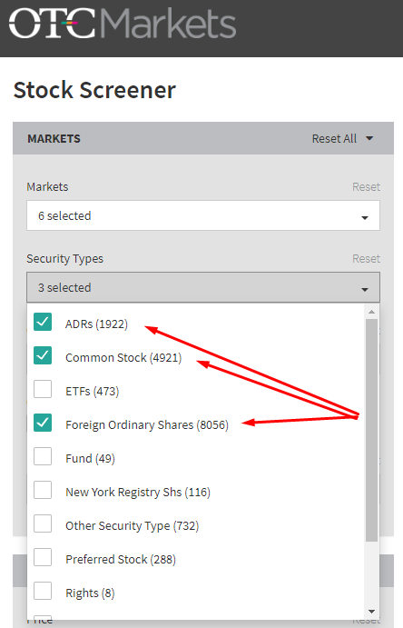Click the Reset All button
The image size is (403, 628).
click(x=334, y=138)
